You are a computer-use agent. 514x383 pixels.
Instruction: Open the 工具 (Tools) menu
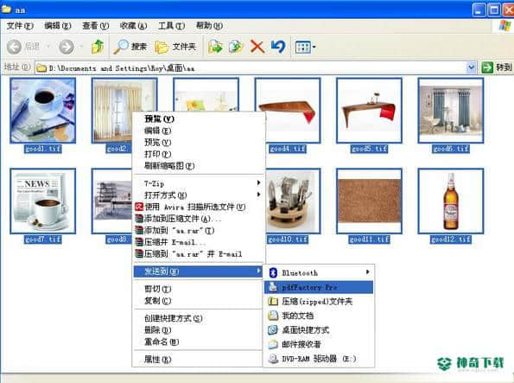coord(171,26)
